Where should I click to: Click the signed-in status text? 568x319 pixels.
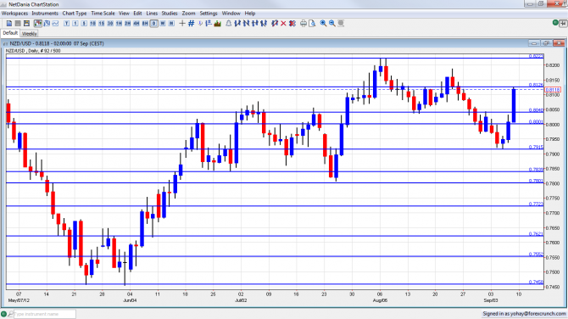[524, 314]
